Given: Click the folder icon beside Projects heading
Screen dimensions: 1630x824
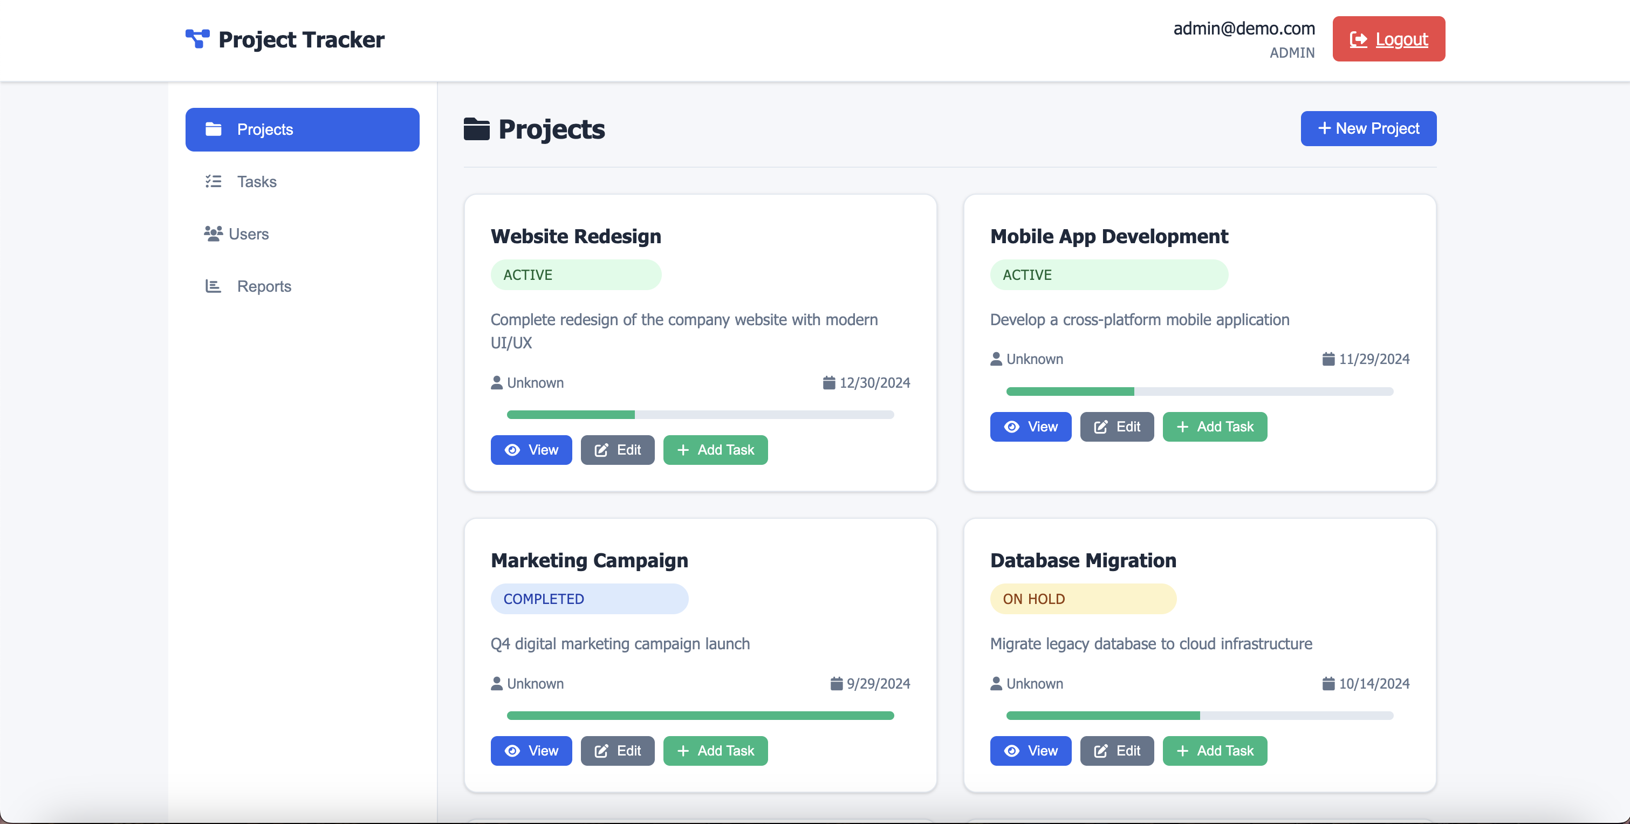Looking at the screenshot, I should [476, 129].
